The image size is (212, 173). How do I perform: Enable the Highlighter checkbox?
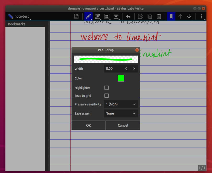[x=106, y=87]
